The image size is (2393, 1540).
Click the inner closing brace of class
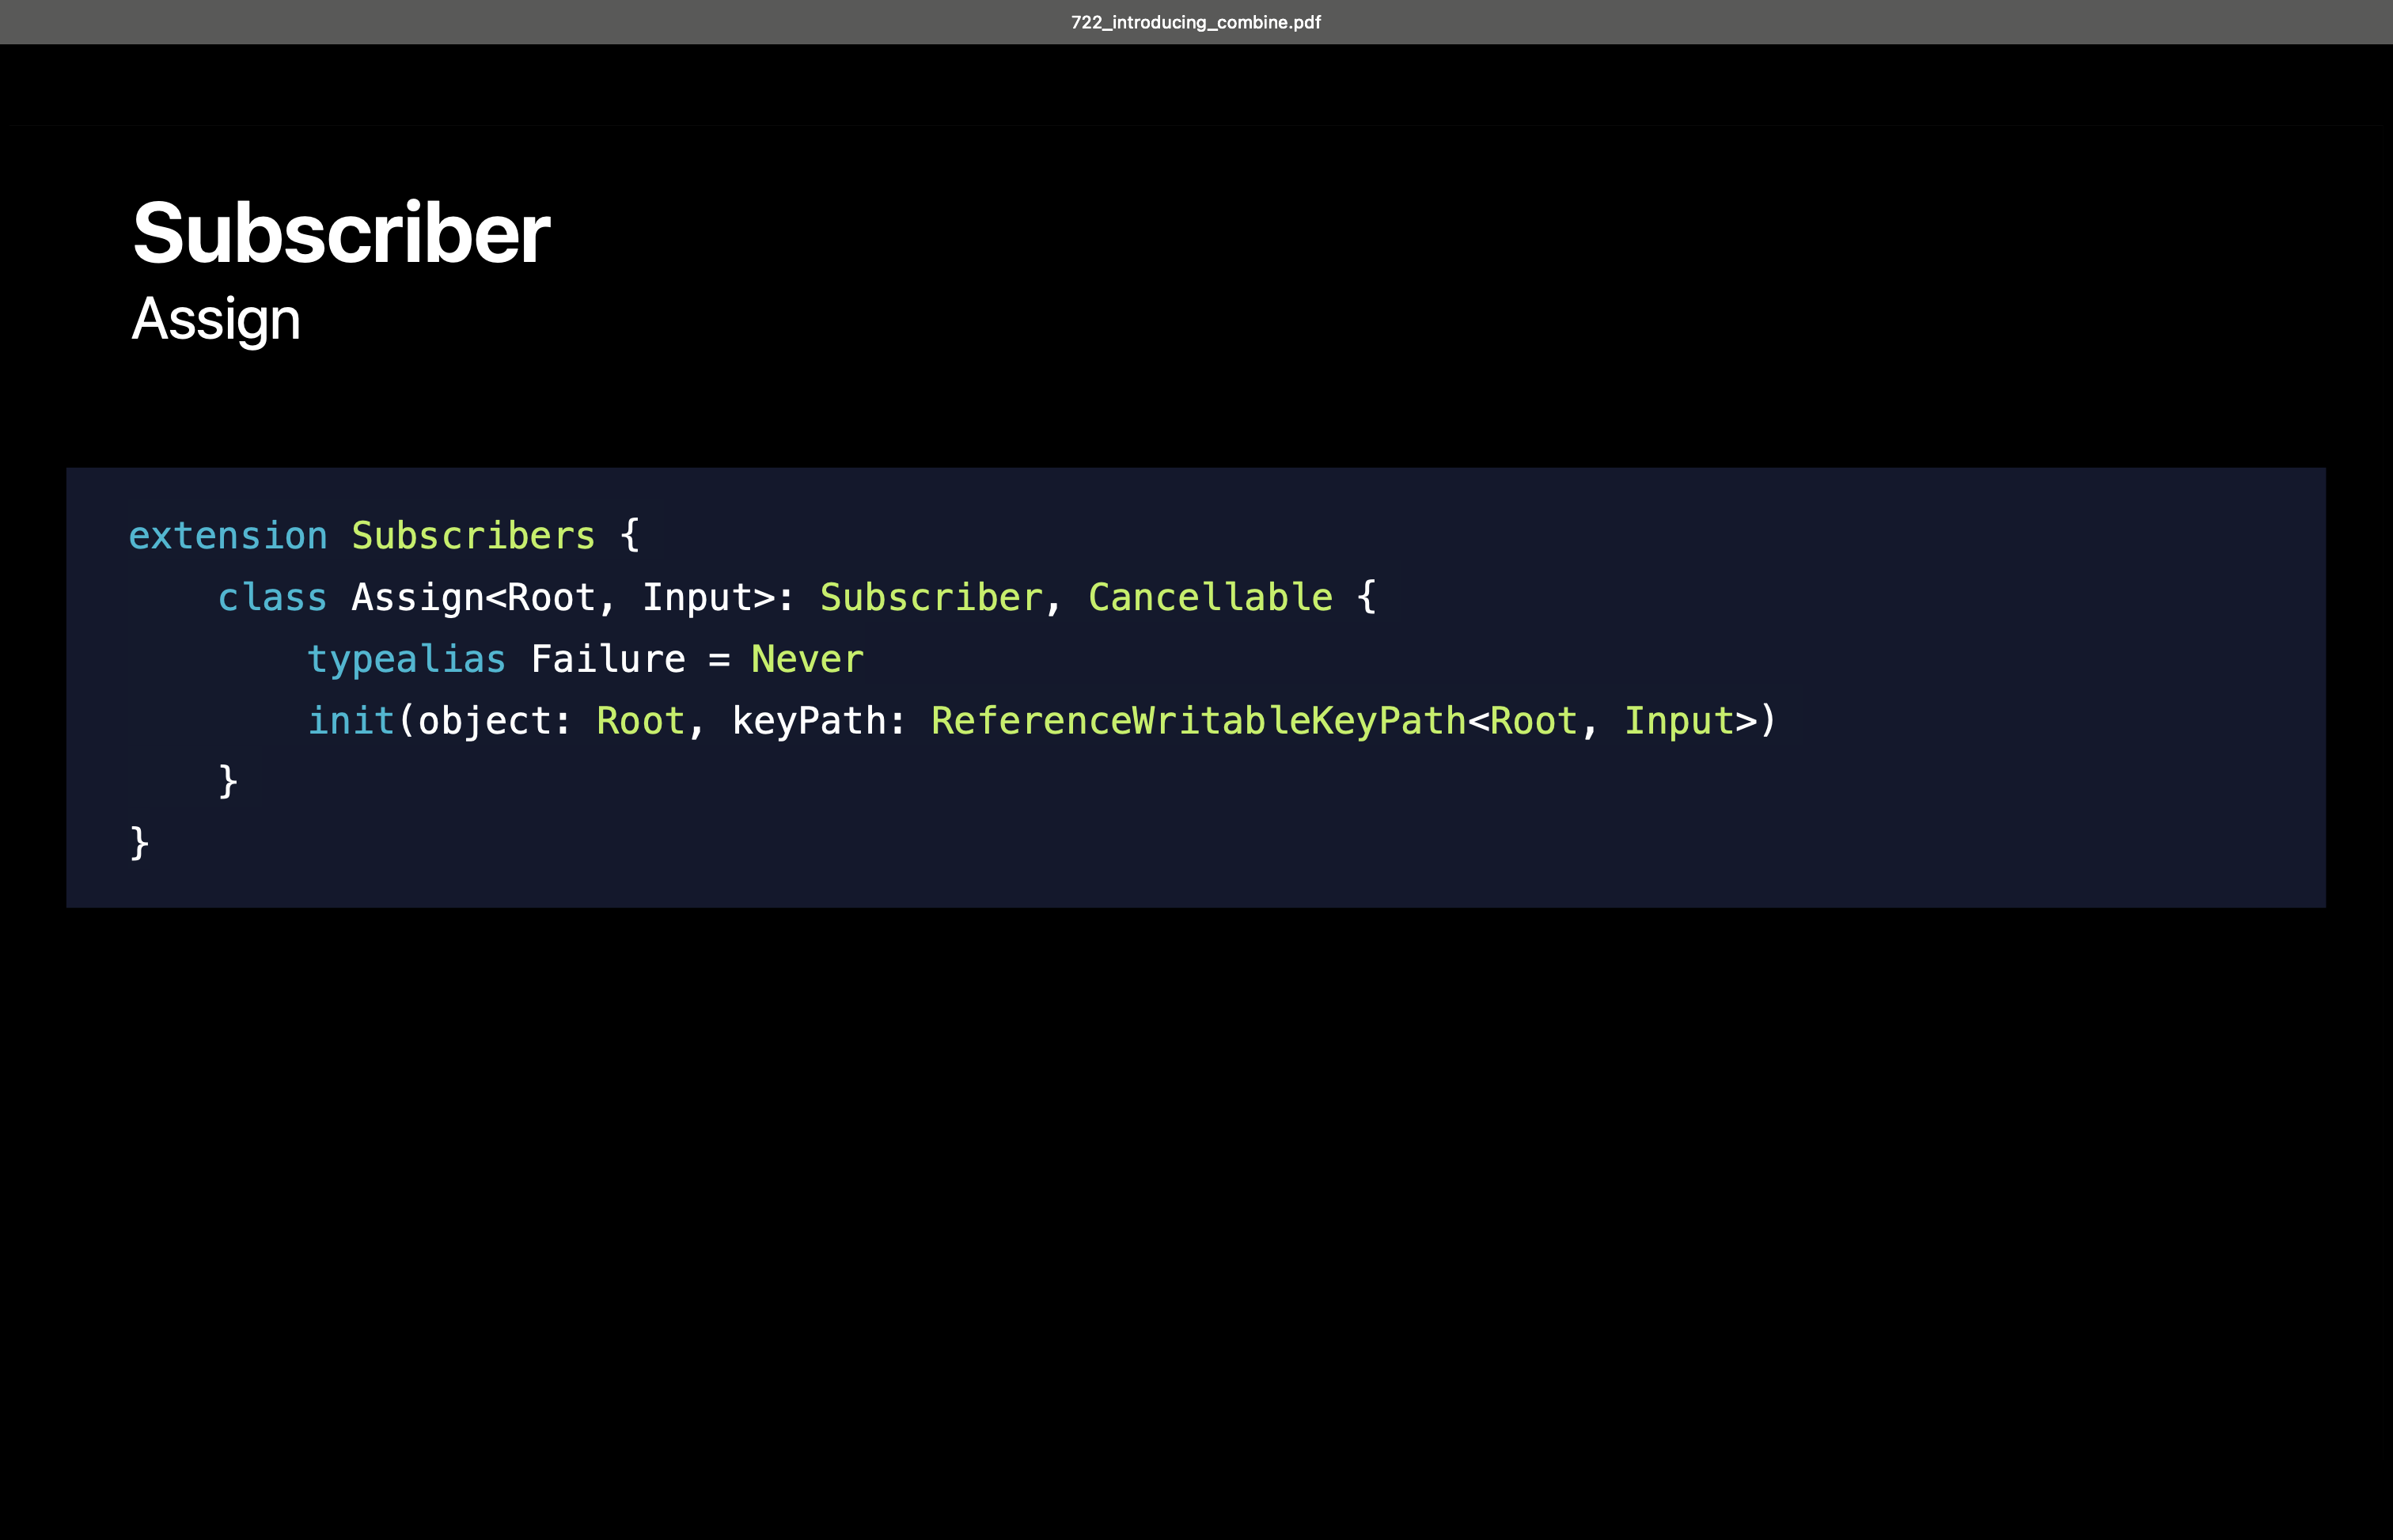click(x=228, y=781)
